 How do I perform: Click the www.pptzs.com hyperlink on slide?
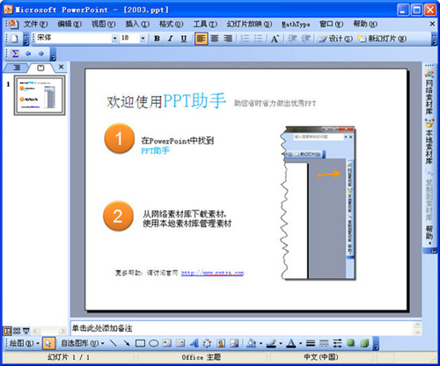(212, 273)
